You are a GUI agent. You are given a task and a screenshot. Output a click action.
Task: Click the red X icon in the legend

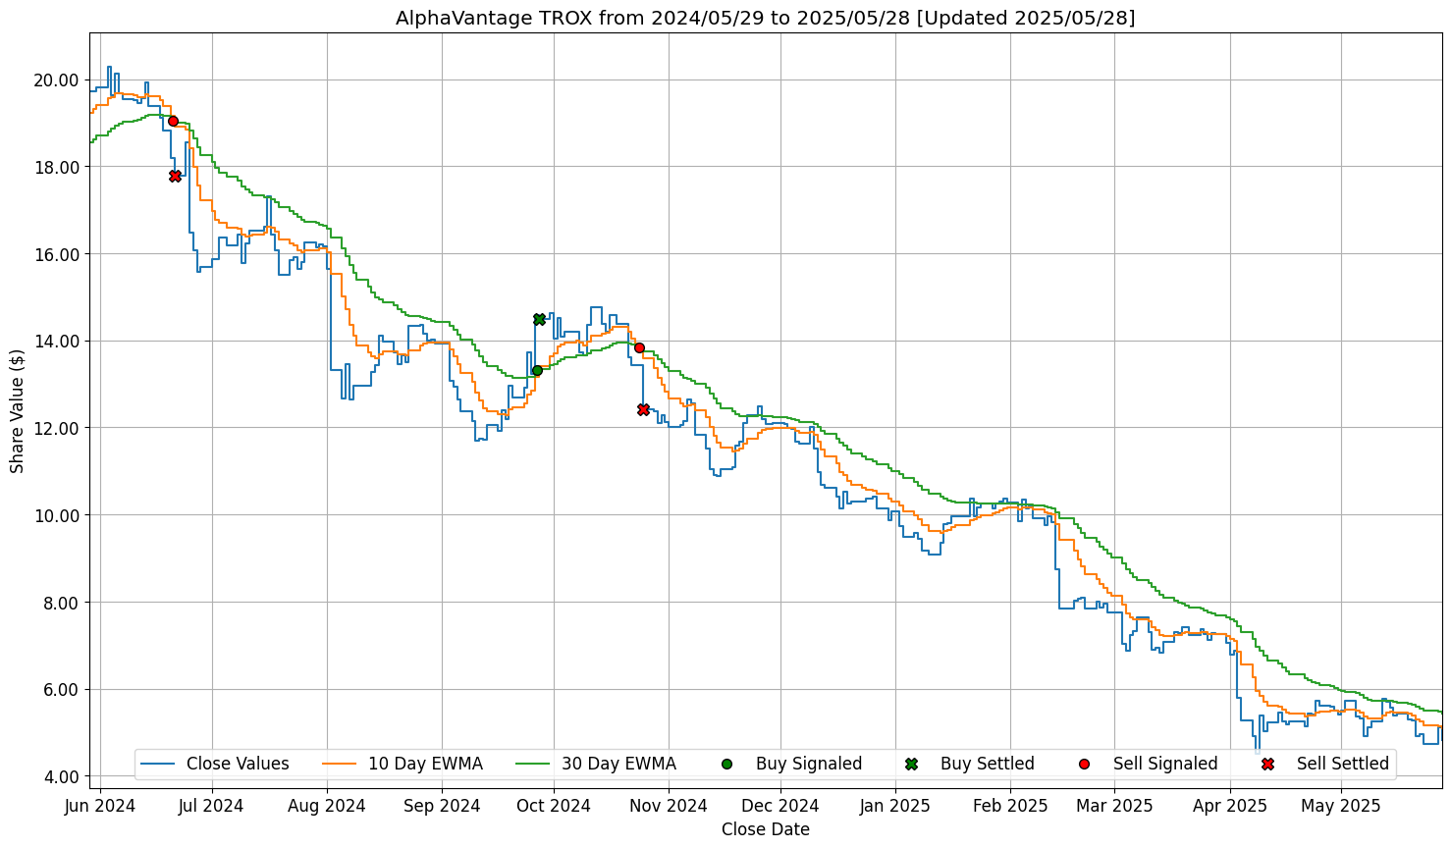click(1267, 764)
